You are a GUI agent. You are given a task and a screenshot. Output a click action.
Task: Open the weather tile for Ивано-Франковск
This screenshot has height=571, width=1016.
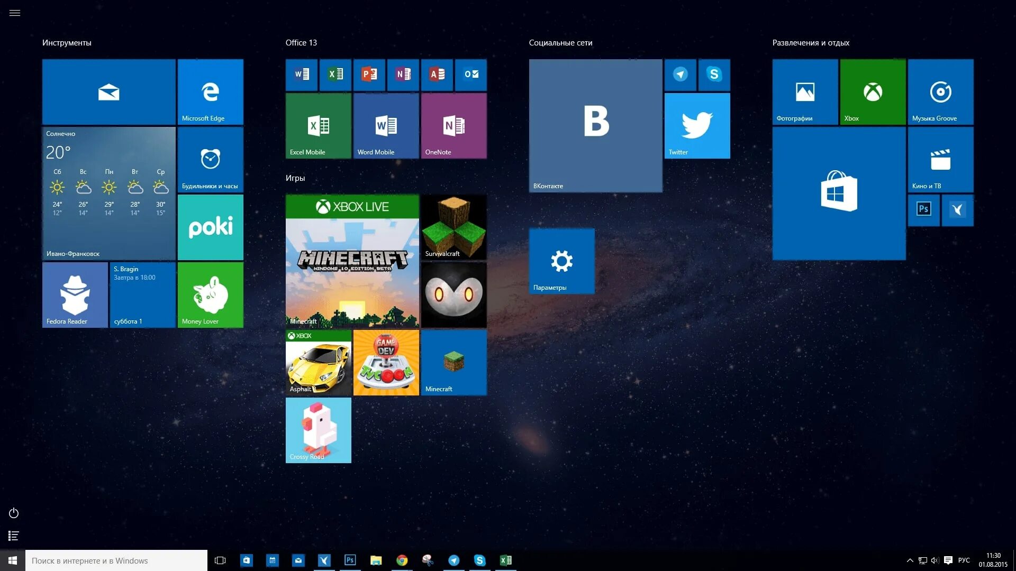(x=108, y=194)
